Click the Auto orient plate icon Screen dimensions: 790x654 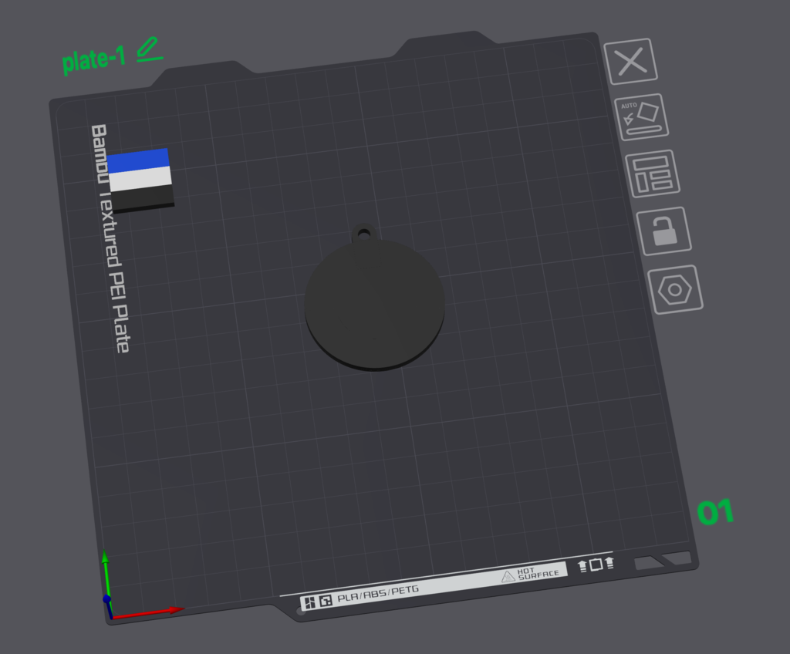[x=641, y=117]
